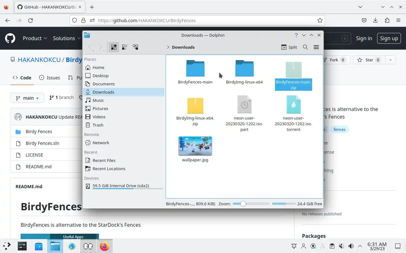Click Firefox icon in taskbar
This screenshot has height=253, width=406.
point(104,246)
